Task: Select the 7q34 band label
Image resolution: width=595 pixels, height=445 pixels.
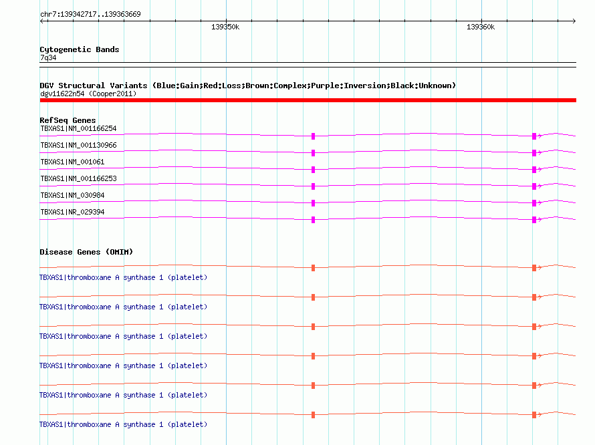Action: pyautogui.click(x=48, y=57)
